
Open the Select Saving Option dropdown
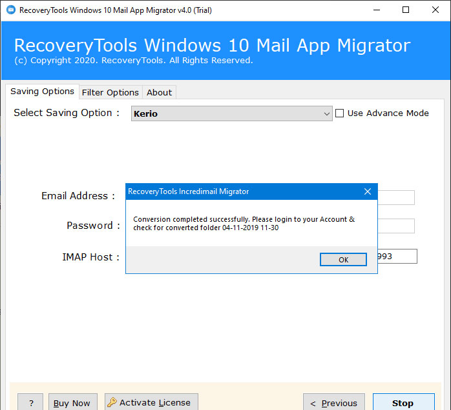point(232,113)
